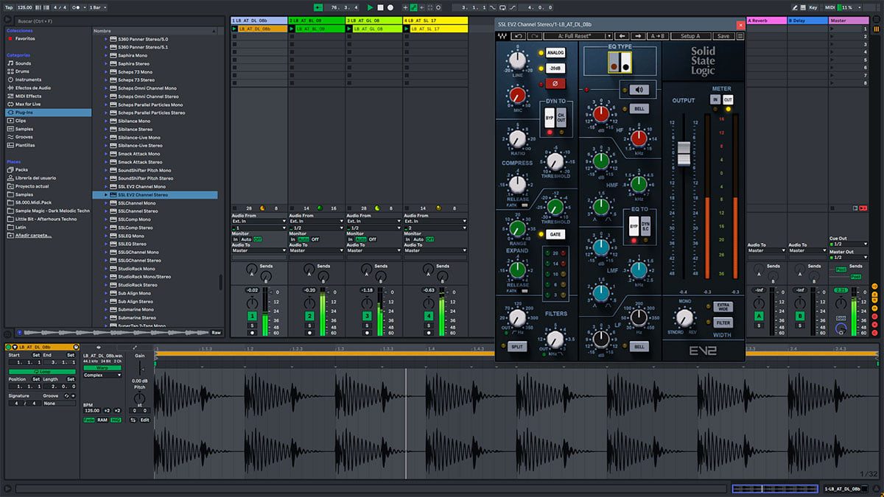Move the OUTPUT fader in SSL plugin
The height and width of the screenshot is (497, 884).
point(684,152)
